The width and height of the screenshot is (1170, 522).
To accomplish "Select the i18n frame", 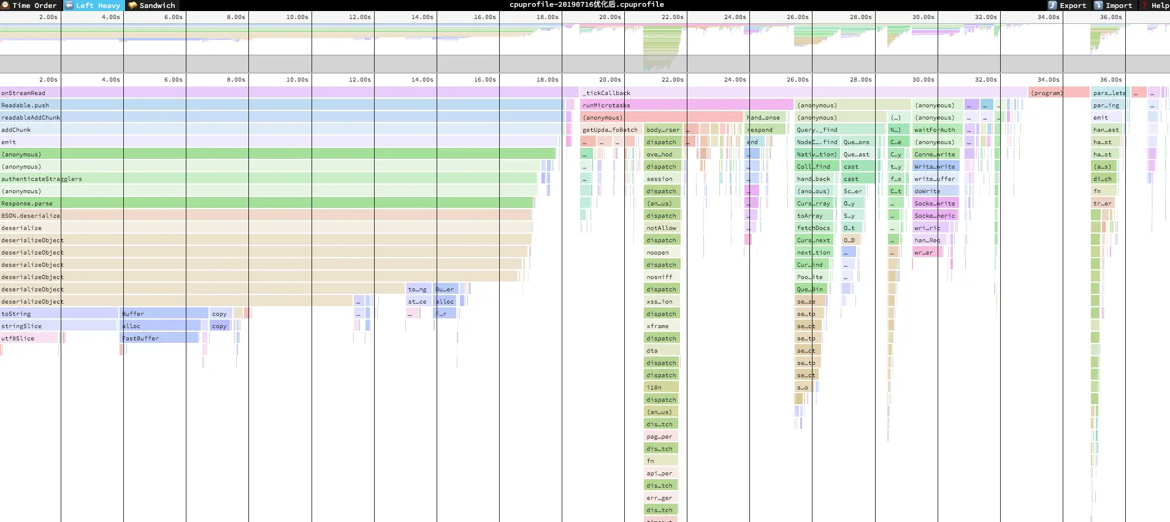I will pos(662,387).
